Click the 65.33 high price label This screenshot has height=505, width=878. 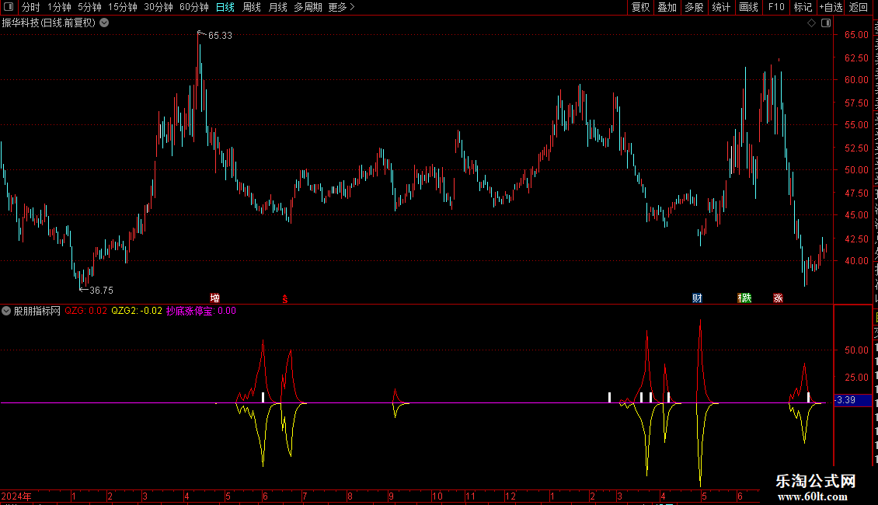click(220, 35)
